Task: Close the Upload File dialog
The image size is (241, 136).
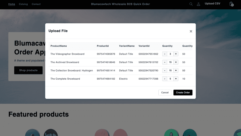Action: pyautogui.click(x=191, y=31)
